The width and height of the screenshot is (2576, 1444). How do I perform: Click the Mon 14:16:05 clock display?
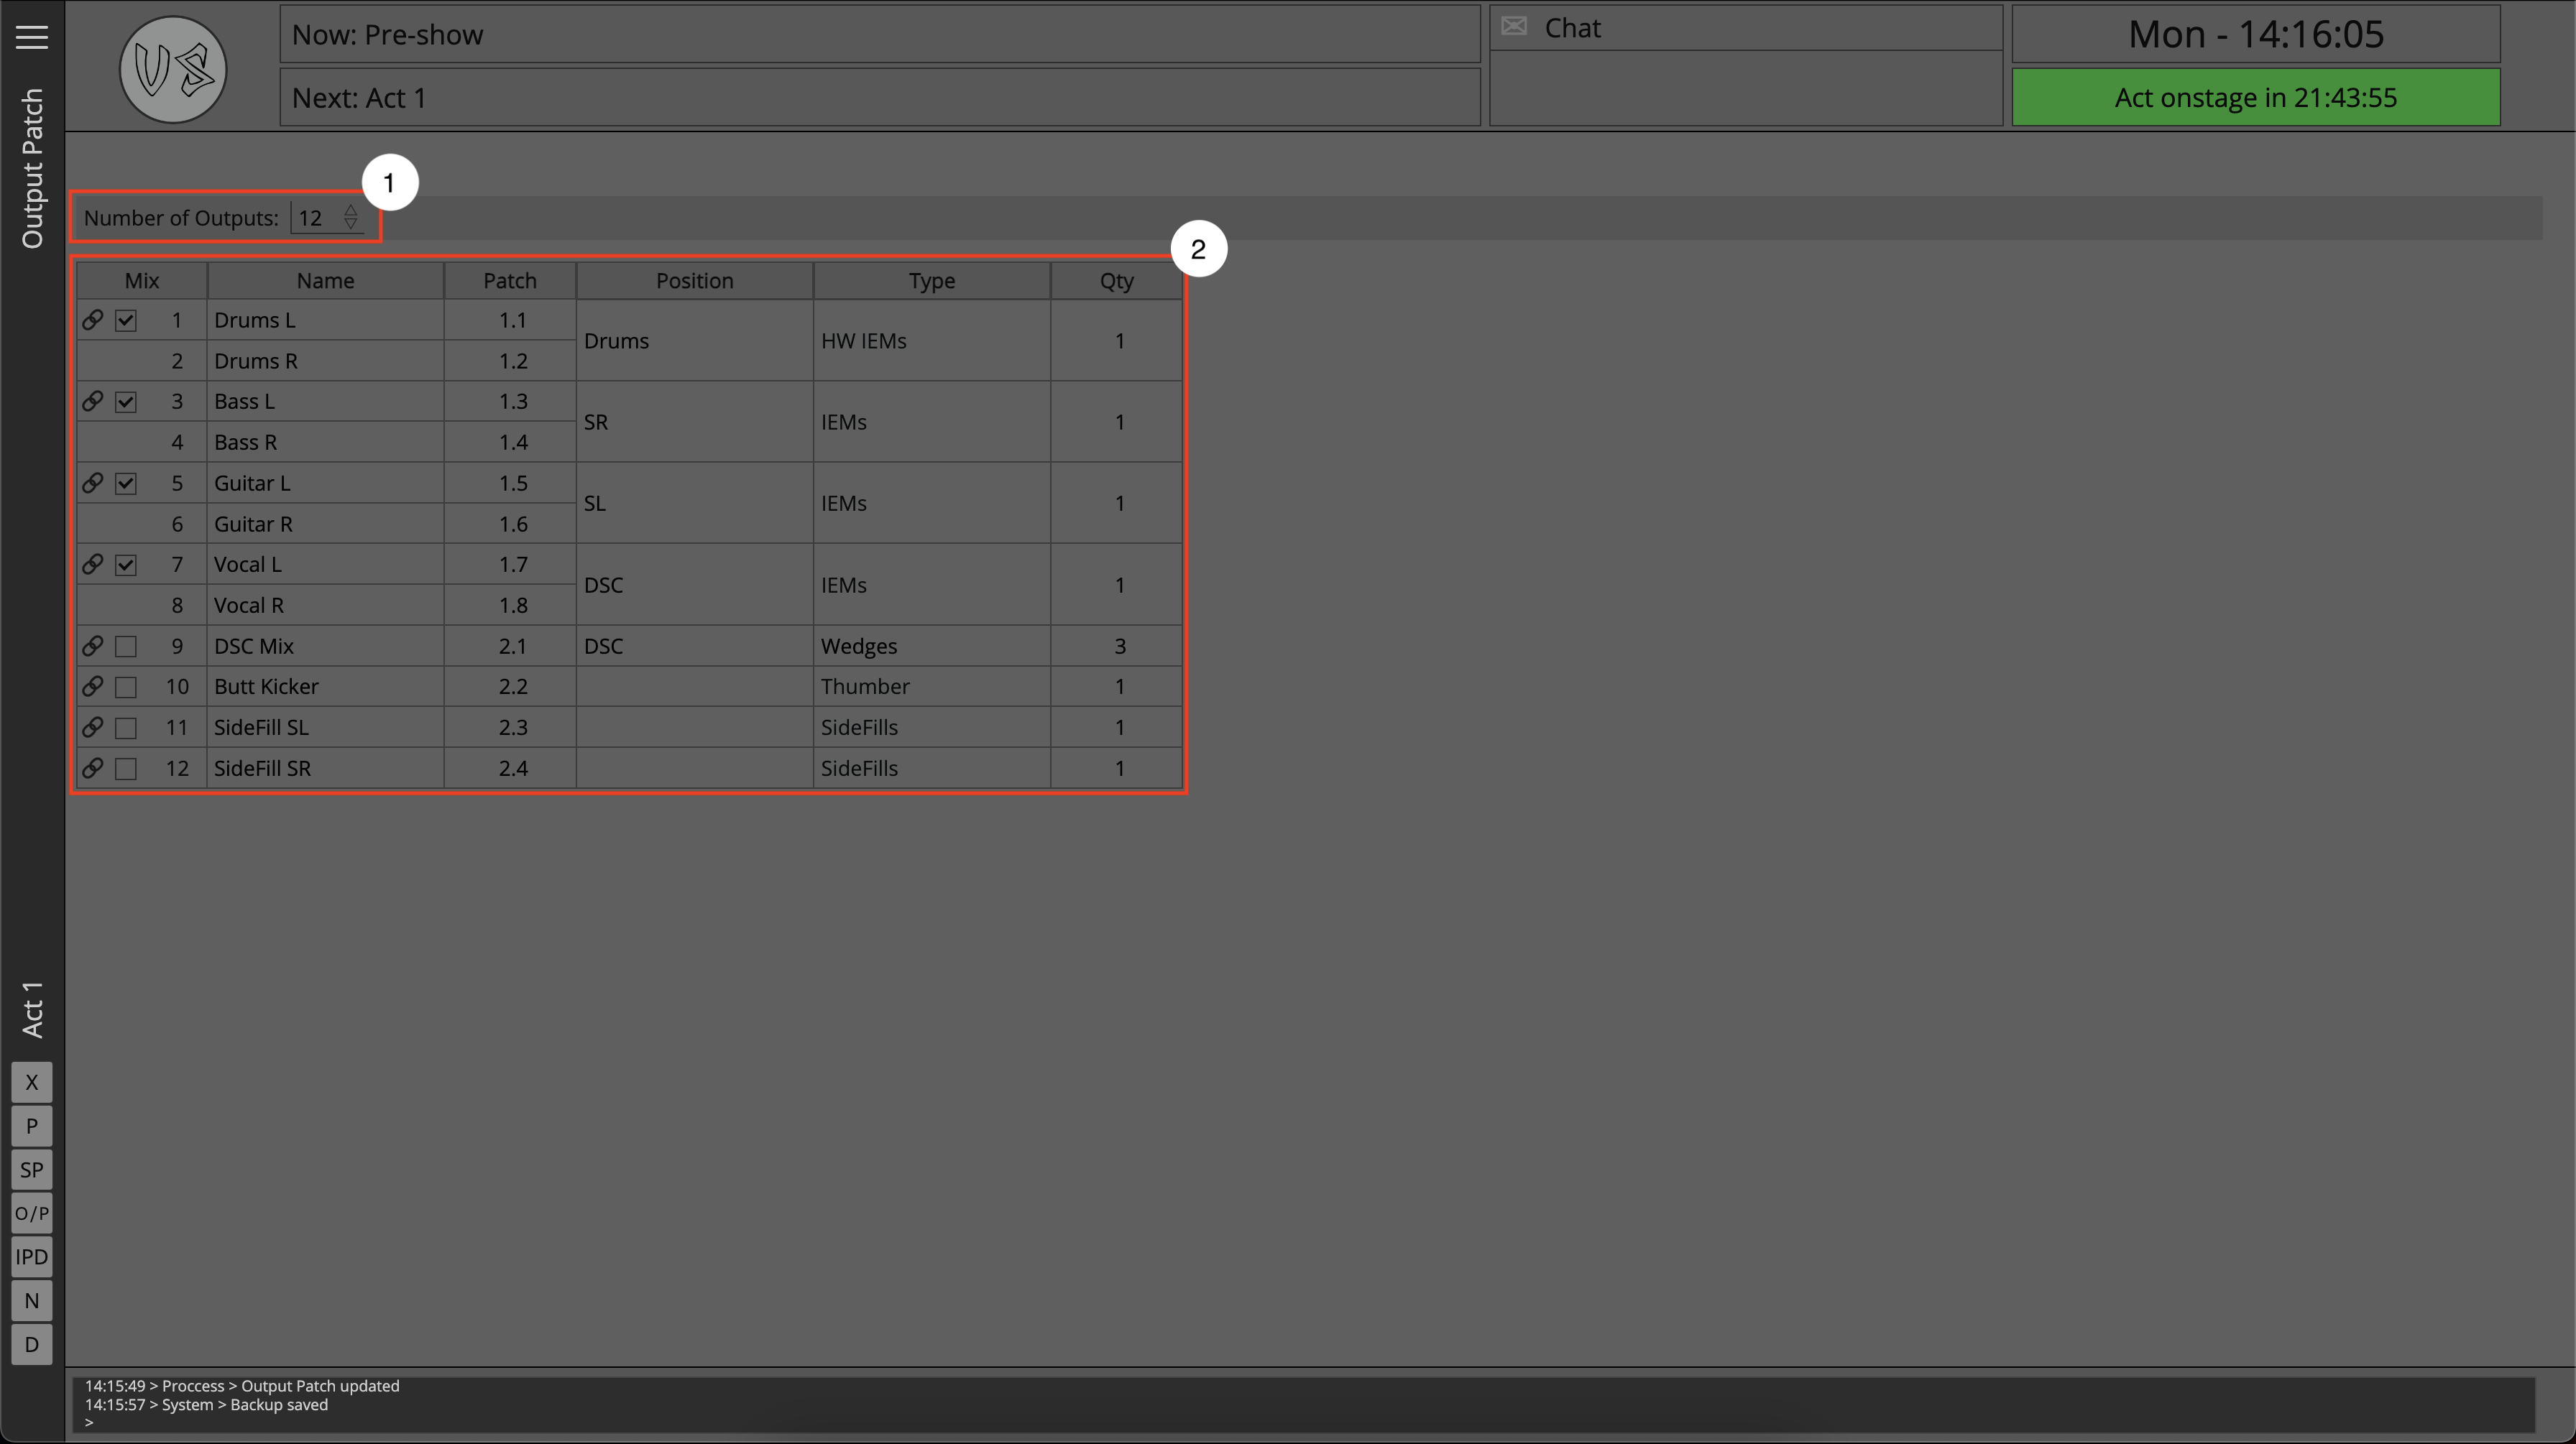2256,34
